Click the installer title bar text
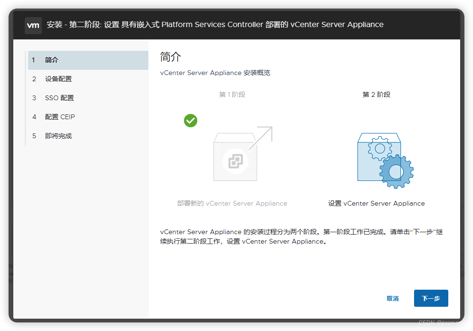 pos(215,25)
